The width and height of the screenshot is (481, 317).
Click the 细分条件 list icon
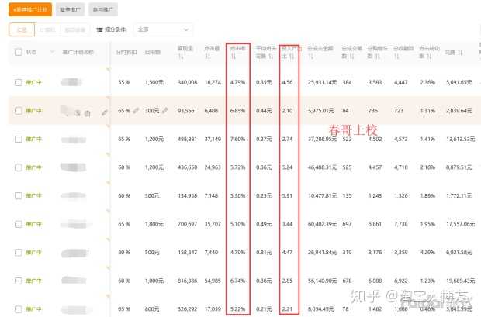tap(99, 29)
